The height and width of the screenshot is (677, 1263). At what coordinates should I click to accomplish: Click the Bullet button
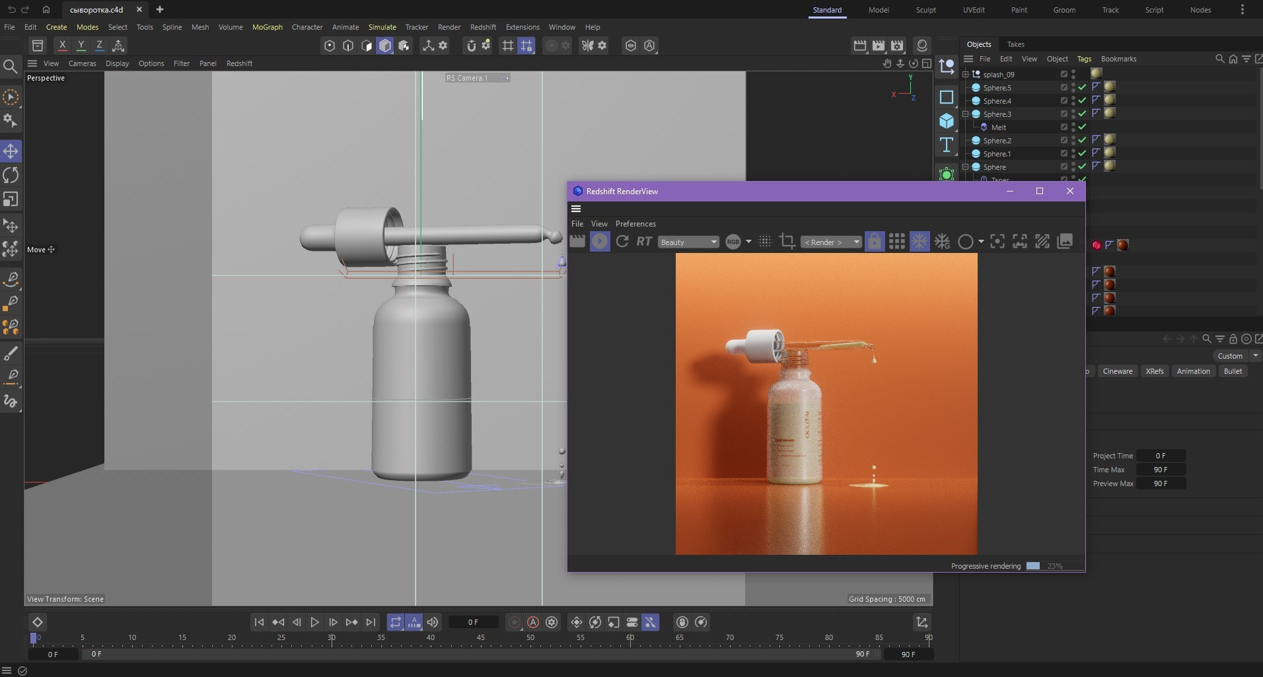pos(1233,371)
